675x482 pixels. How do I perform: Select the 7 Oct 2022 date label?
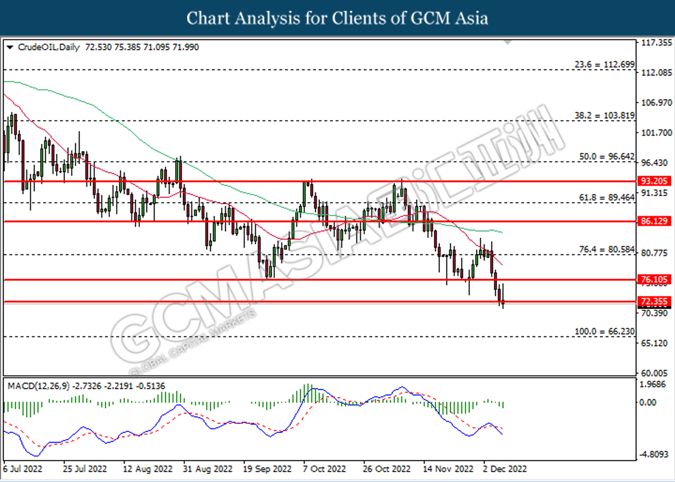point(324,469)
